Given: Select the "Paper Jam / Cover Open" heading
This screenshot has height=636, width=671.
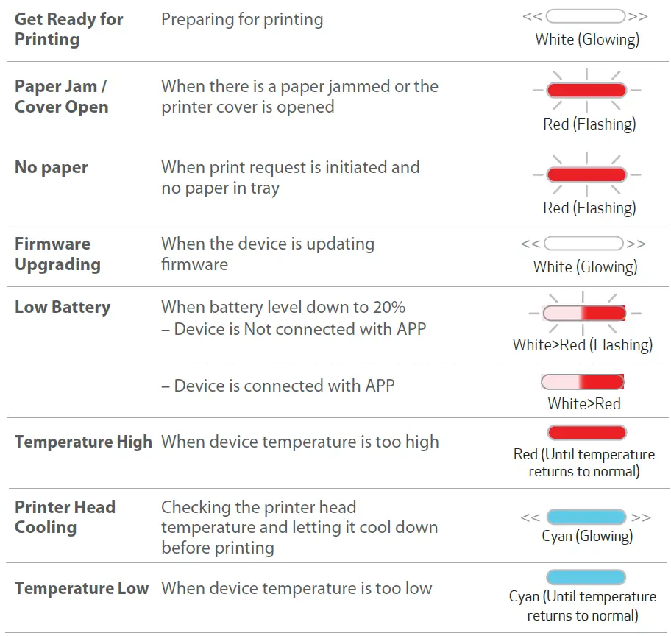Looking at the screenshot, I should [x=62, y=96].
